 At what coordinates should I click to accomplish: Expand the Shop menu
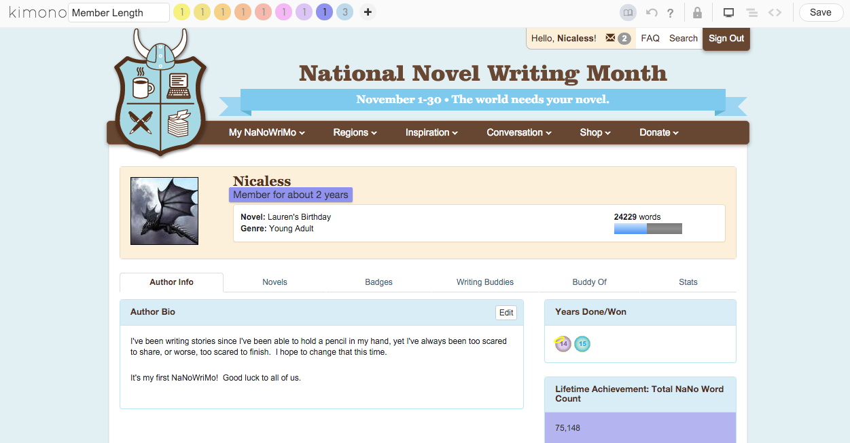(595, 132)
